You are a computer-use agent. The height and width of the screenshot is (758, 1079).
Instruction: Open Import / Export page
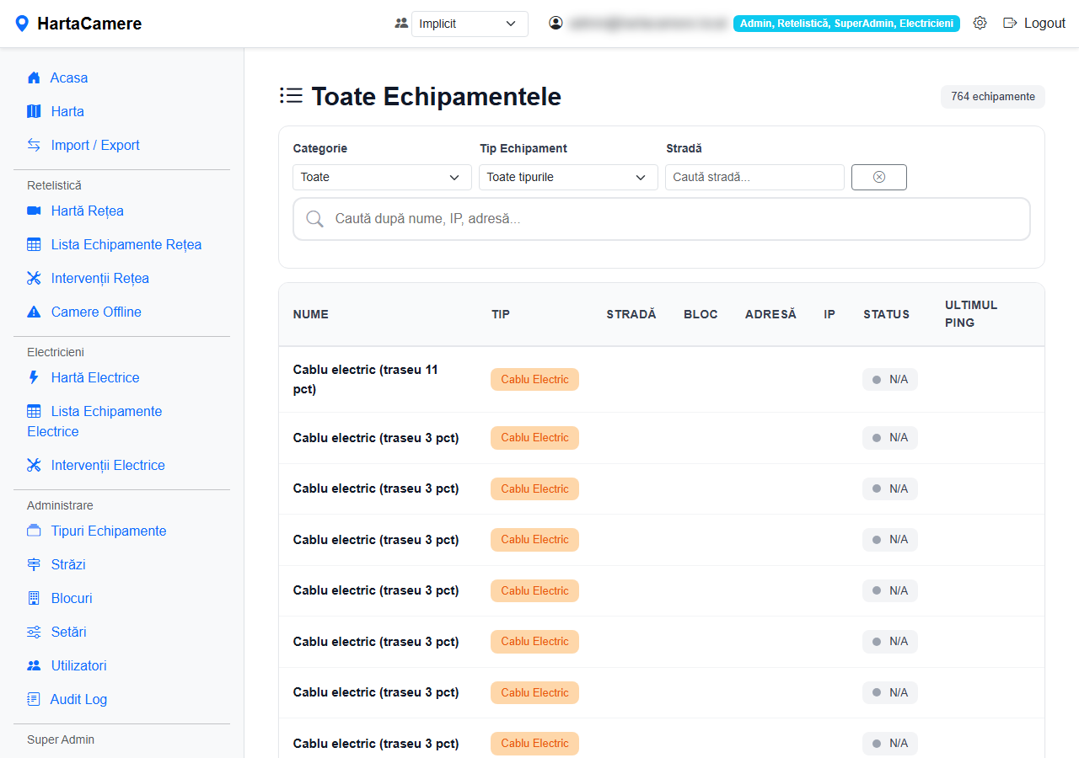[x=95, y=145]
